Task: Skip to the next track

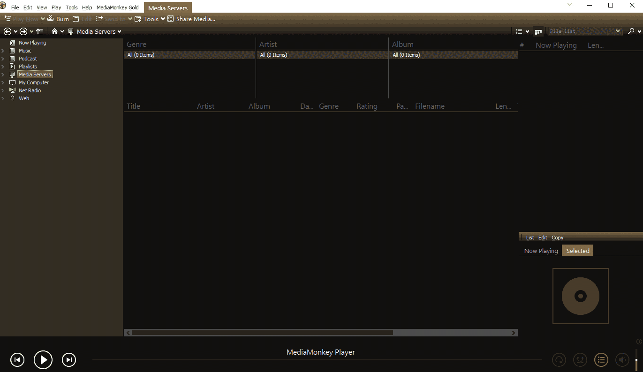Action: 69,360
